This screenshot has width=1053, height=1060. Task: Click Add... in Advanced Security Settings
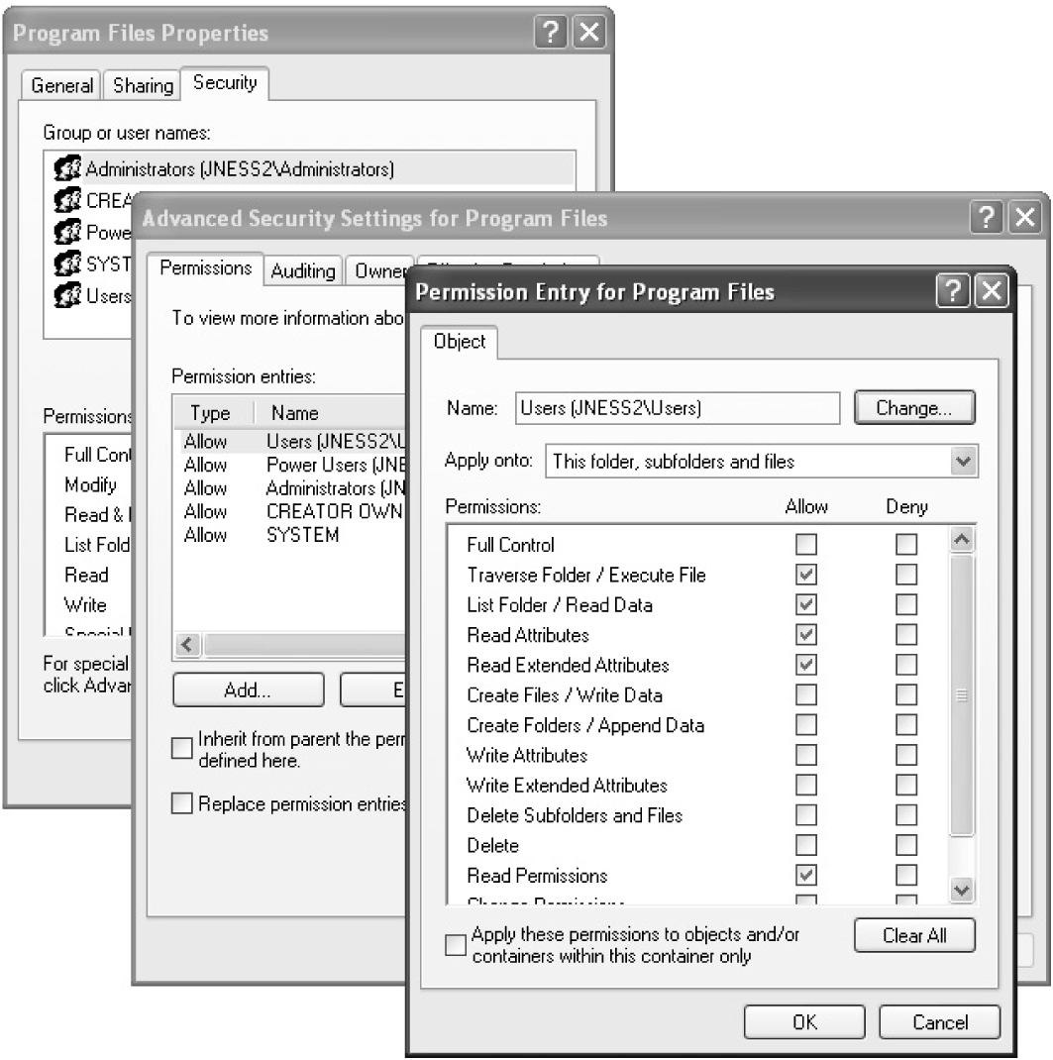point(248,690)
